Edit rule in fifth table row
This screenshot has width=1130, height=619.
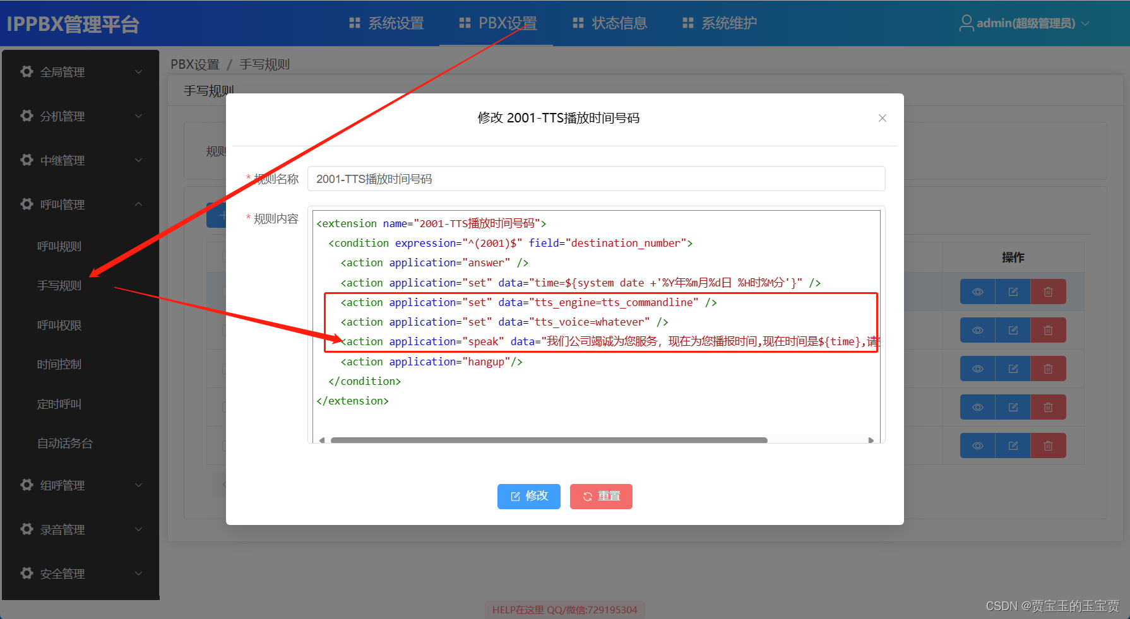1013,445
